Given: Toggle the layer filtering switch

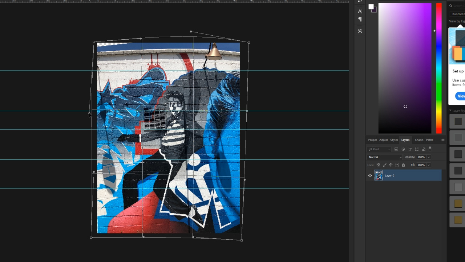Looking at the screenshot, I should coord(430,148).
